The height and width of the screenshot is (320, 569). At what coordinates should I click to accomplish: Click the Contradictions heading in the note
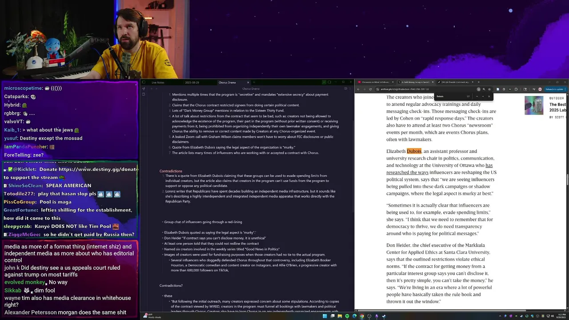click(x=171, y=171)
